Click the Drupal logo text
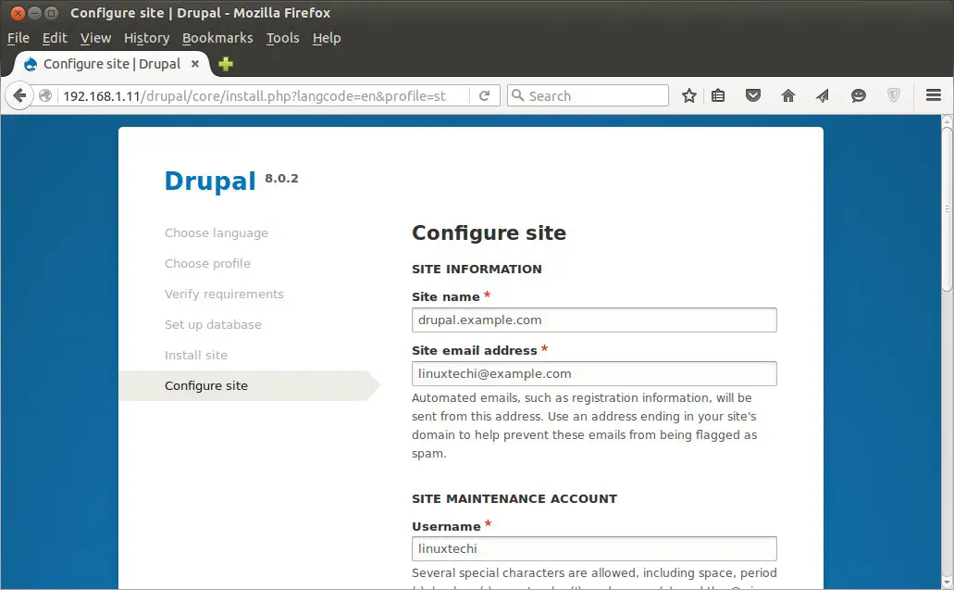 pyautogui.click(x=210, y=182)
